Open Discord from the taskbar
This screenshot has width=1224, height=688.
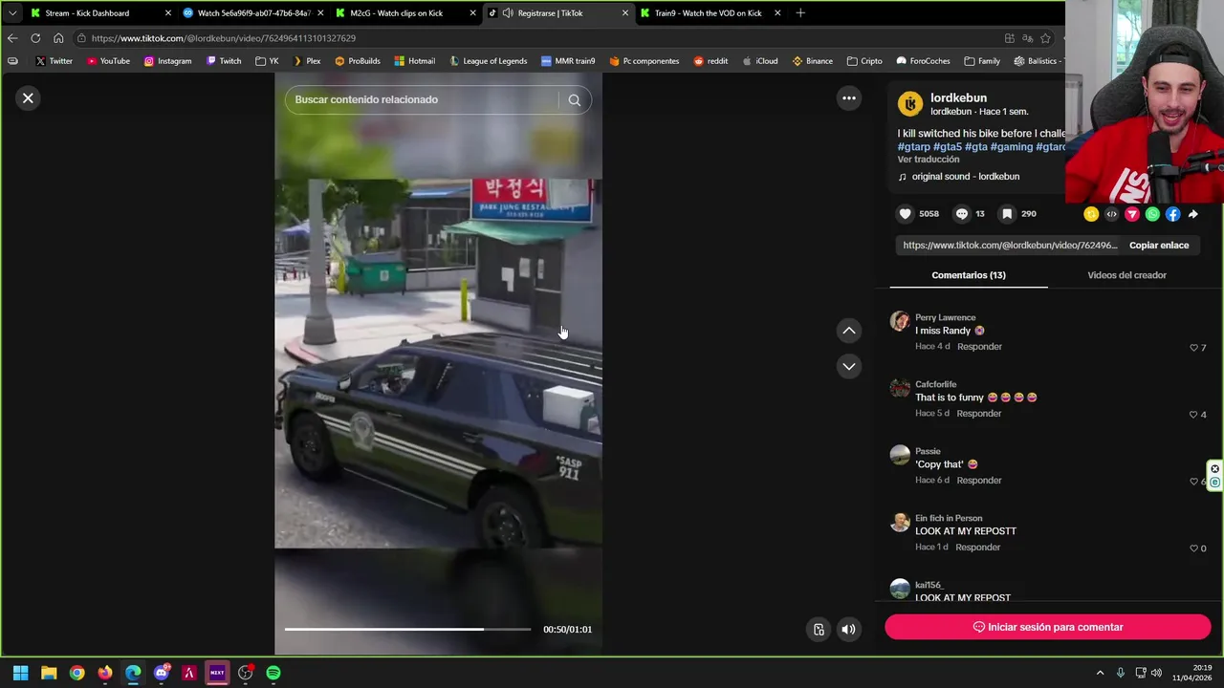(161, 673)
